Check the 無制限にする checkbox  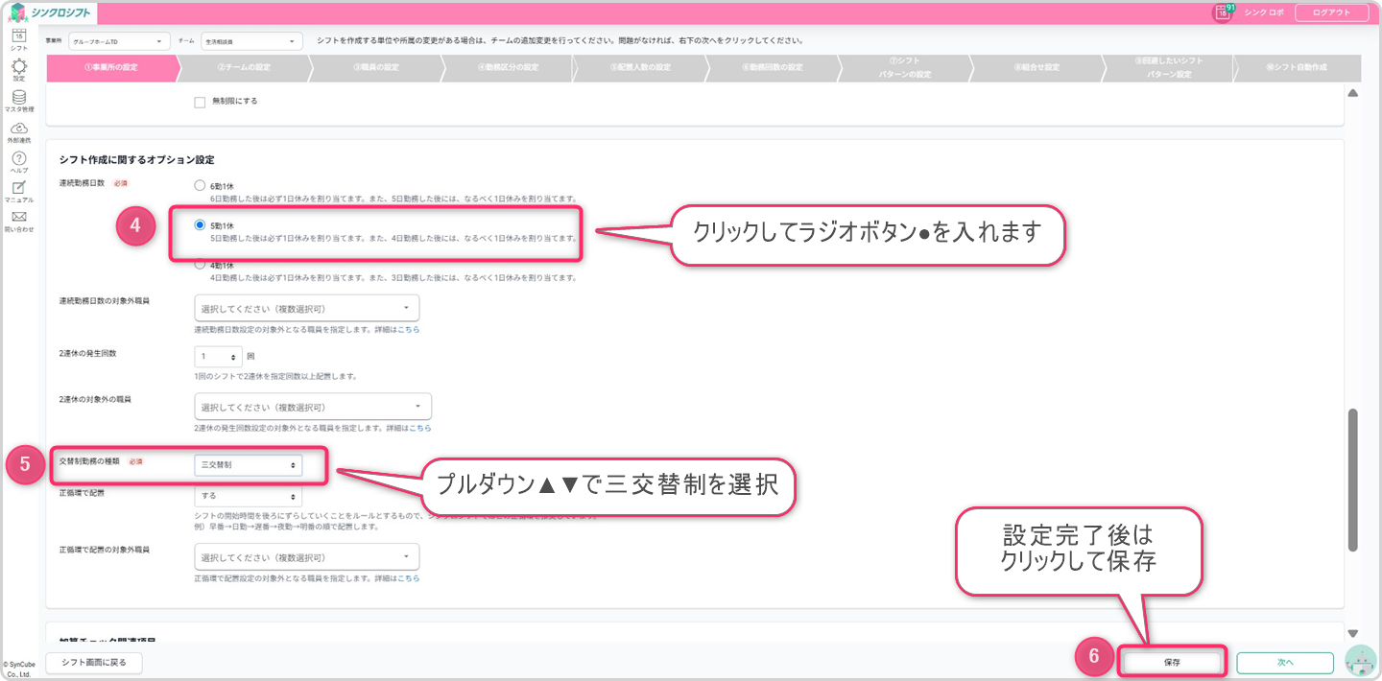200,102
